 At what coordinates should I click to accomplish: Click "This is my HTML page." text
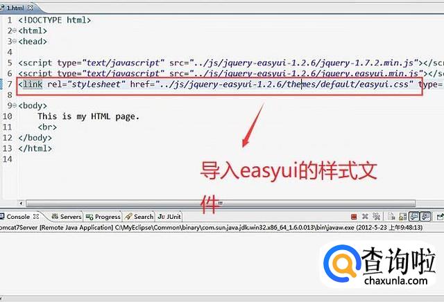[x=89, y=116]
